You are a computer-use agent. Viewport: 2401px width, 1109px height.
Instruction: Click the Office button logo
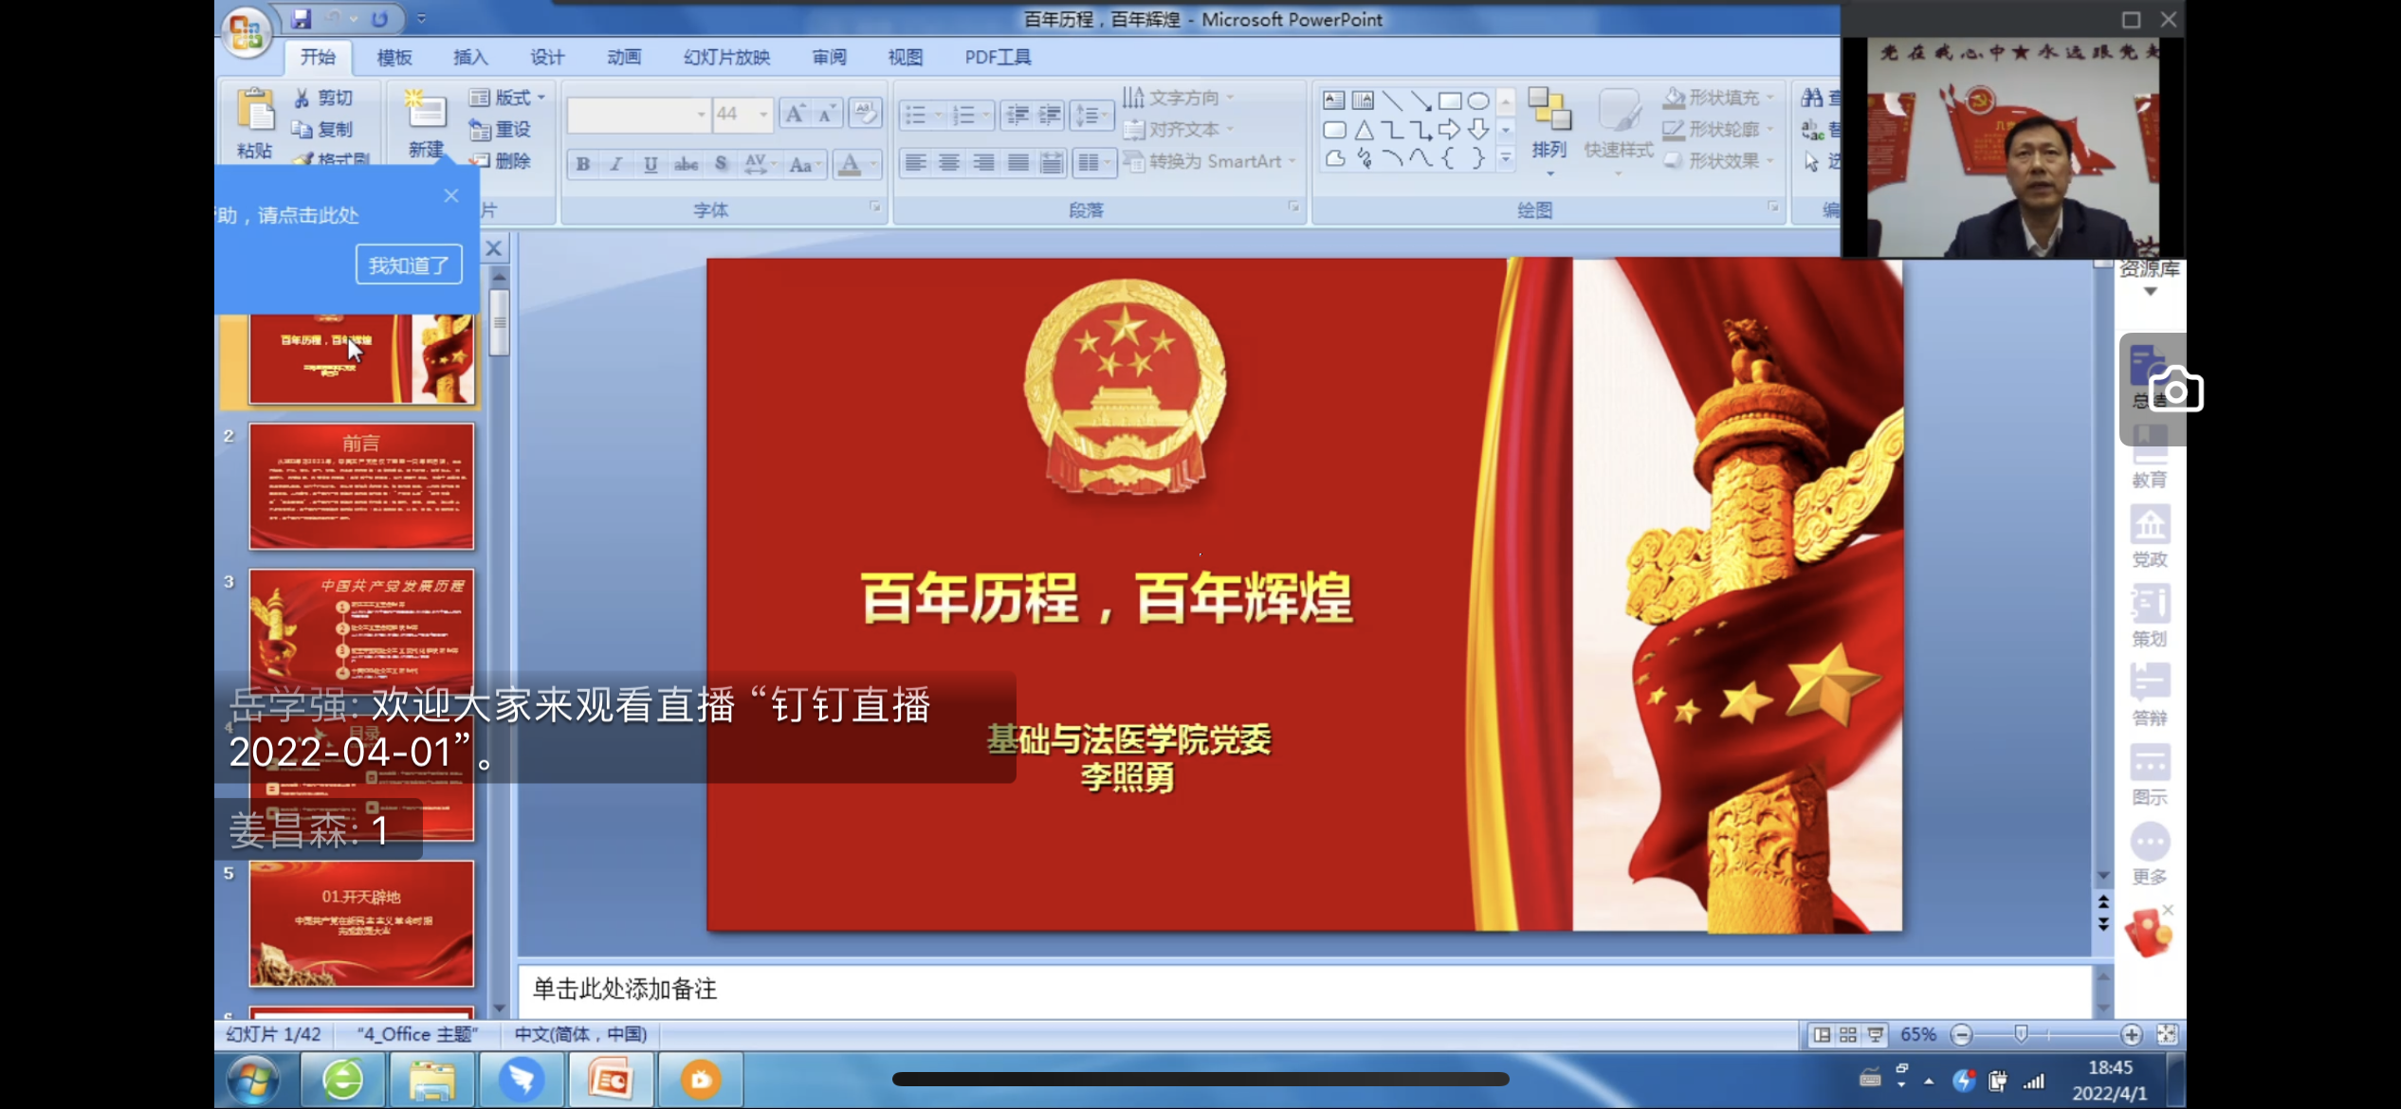(x=246, y=32)
